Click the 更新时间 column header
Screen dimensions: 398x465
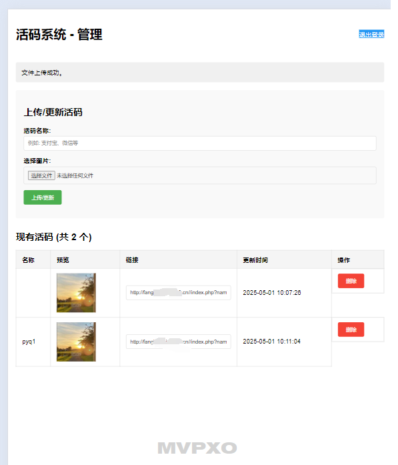[x=255, y=260]
